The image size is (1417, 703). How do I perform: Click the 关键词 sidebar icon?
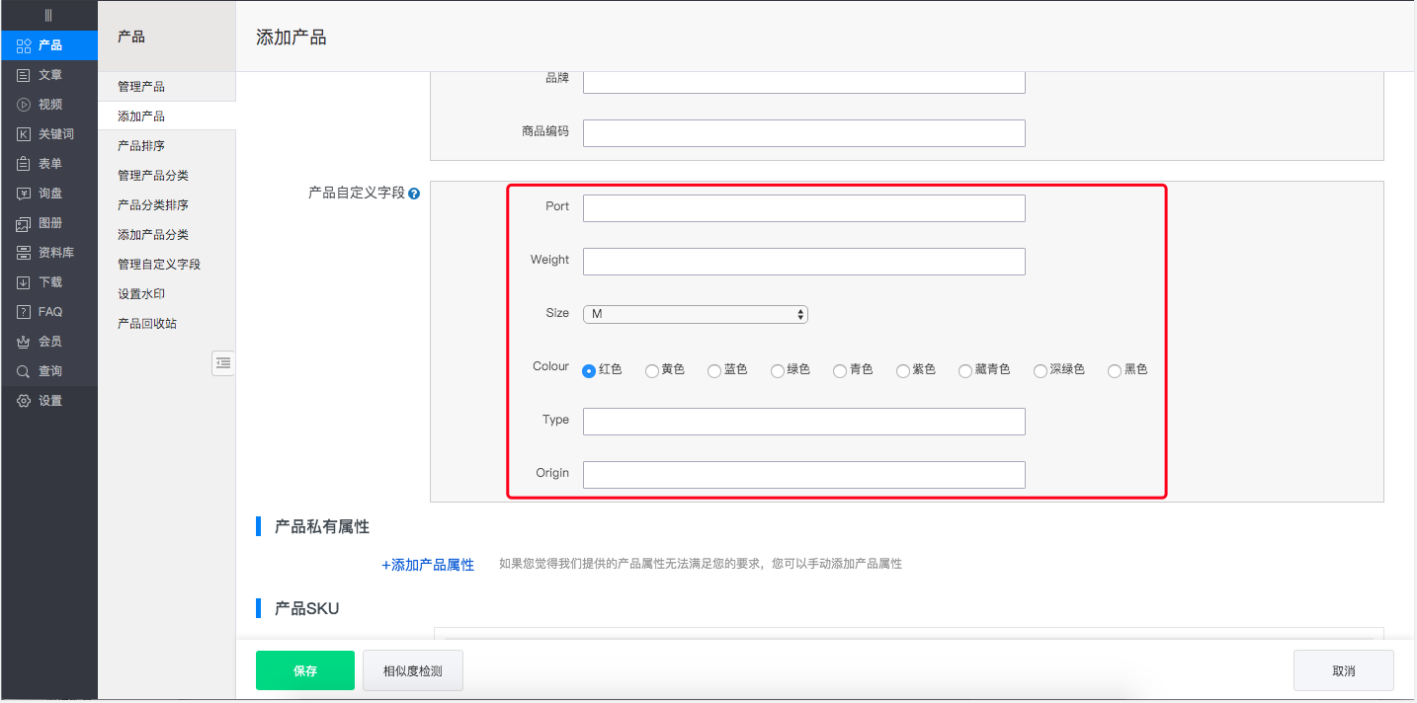tap(24, 134)
